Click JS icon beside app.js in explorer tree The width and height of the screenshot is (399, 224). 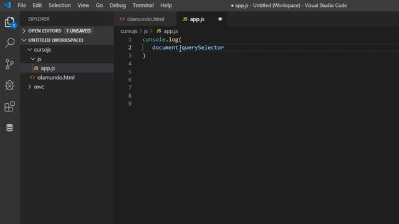(x=36, y=68)
